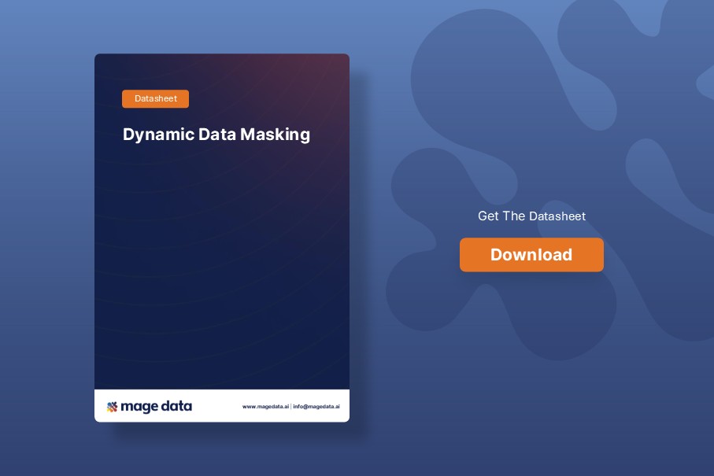Image resolution: width=714 pixels, height=476 pixels.
Task: Select the Mage Data wordmark in the footer
Action: [x=157, y=406]
